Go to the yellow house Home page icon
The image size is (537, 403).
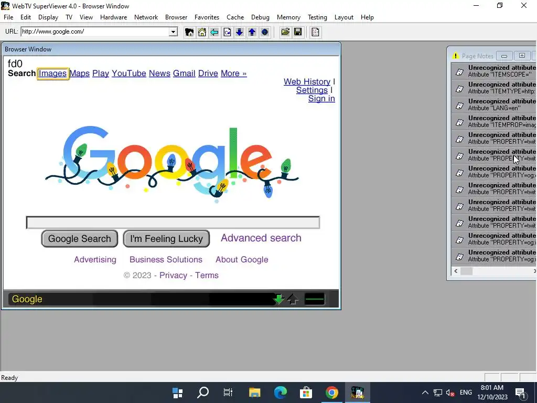point(202,32)
